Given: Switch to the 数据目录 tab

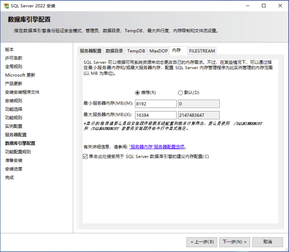Looking at the screenshot, I should [114, 51].
